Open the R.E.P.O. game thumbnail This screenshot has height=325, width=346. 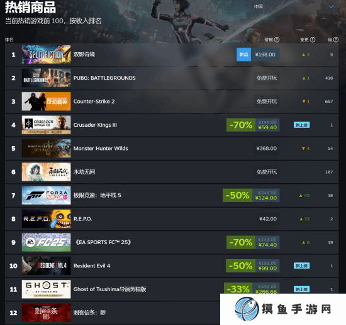(x=47, y=219)
